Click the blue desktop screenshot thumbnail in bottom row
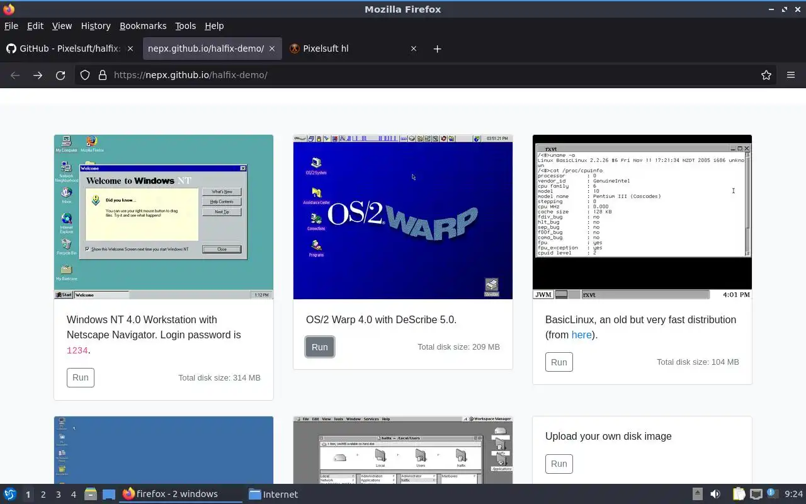Screen dimensions: 806x504 coord(164,450)
